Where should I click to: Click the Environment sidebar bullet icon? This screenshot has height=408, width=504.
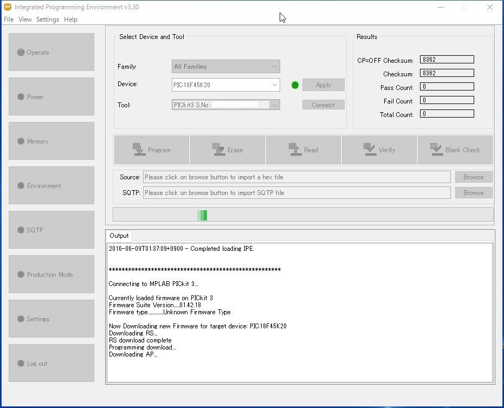coord(21,186)
